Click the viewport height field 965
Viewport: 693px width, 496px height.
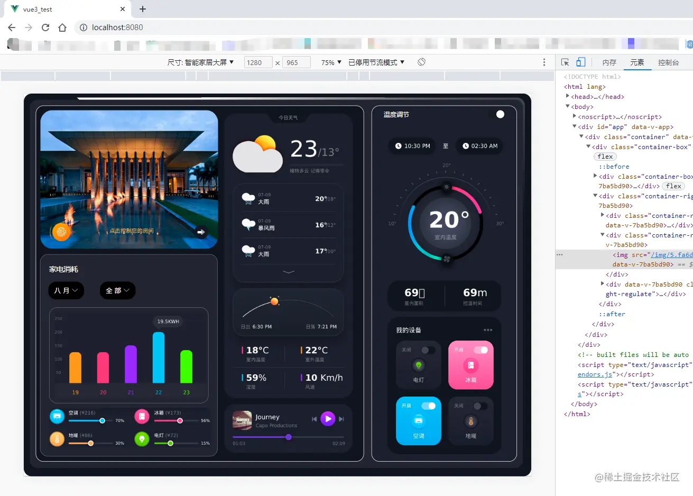(x=296, y=62)
